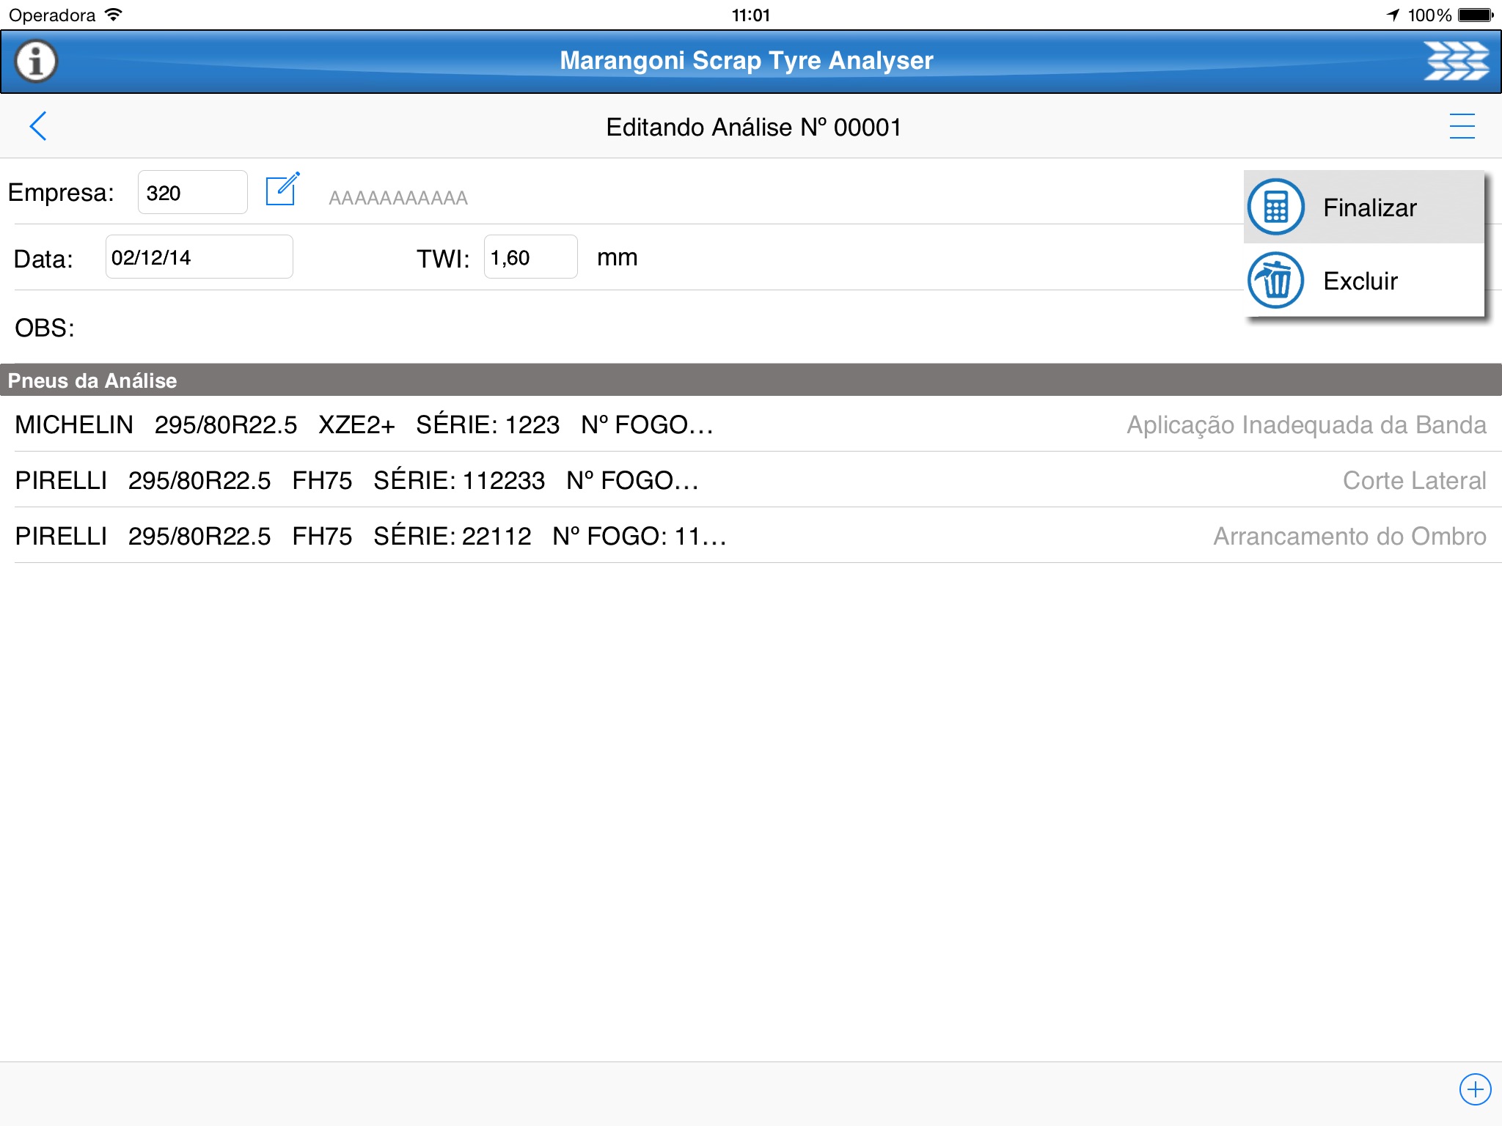Tap the location arrow status icon

point(1393,15)
